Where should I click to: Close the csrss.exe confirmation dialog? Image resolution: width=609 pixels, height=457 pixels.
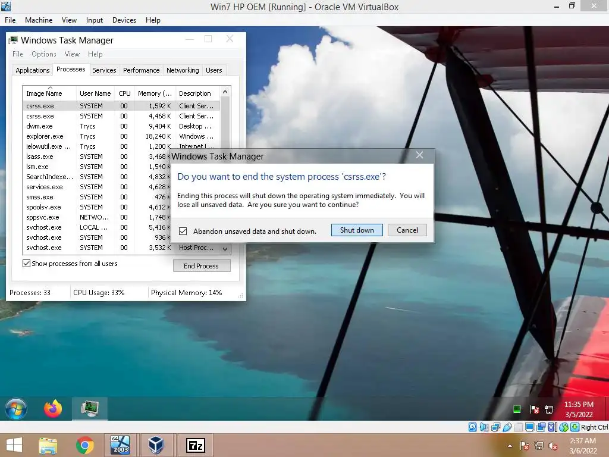419,155
